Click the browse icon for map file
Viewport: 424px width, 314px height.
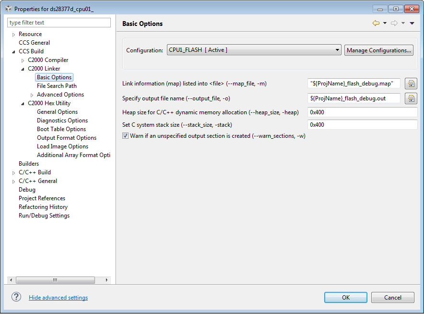411,84
